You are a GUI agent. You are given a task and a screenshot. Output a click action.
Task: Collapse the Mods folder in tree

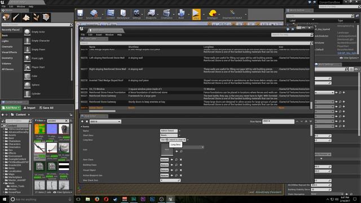point(4,183)
